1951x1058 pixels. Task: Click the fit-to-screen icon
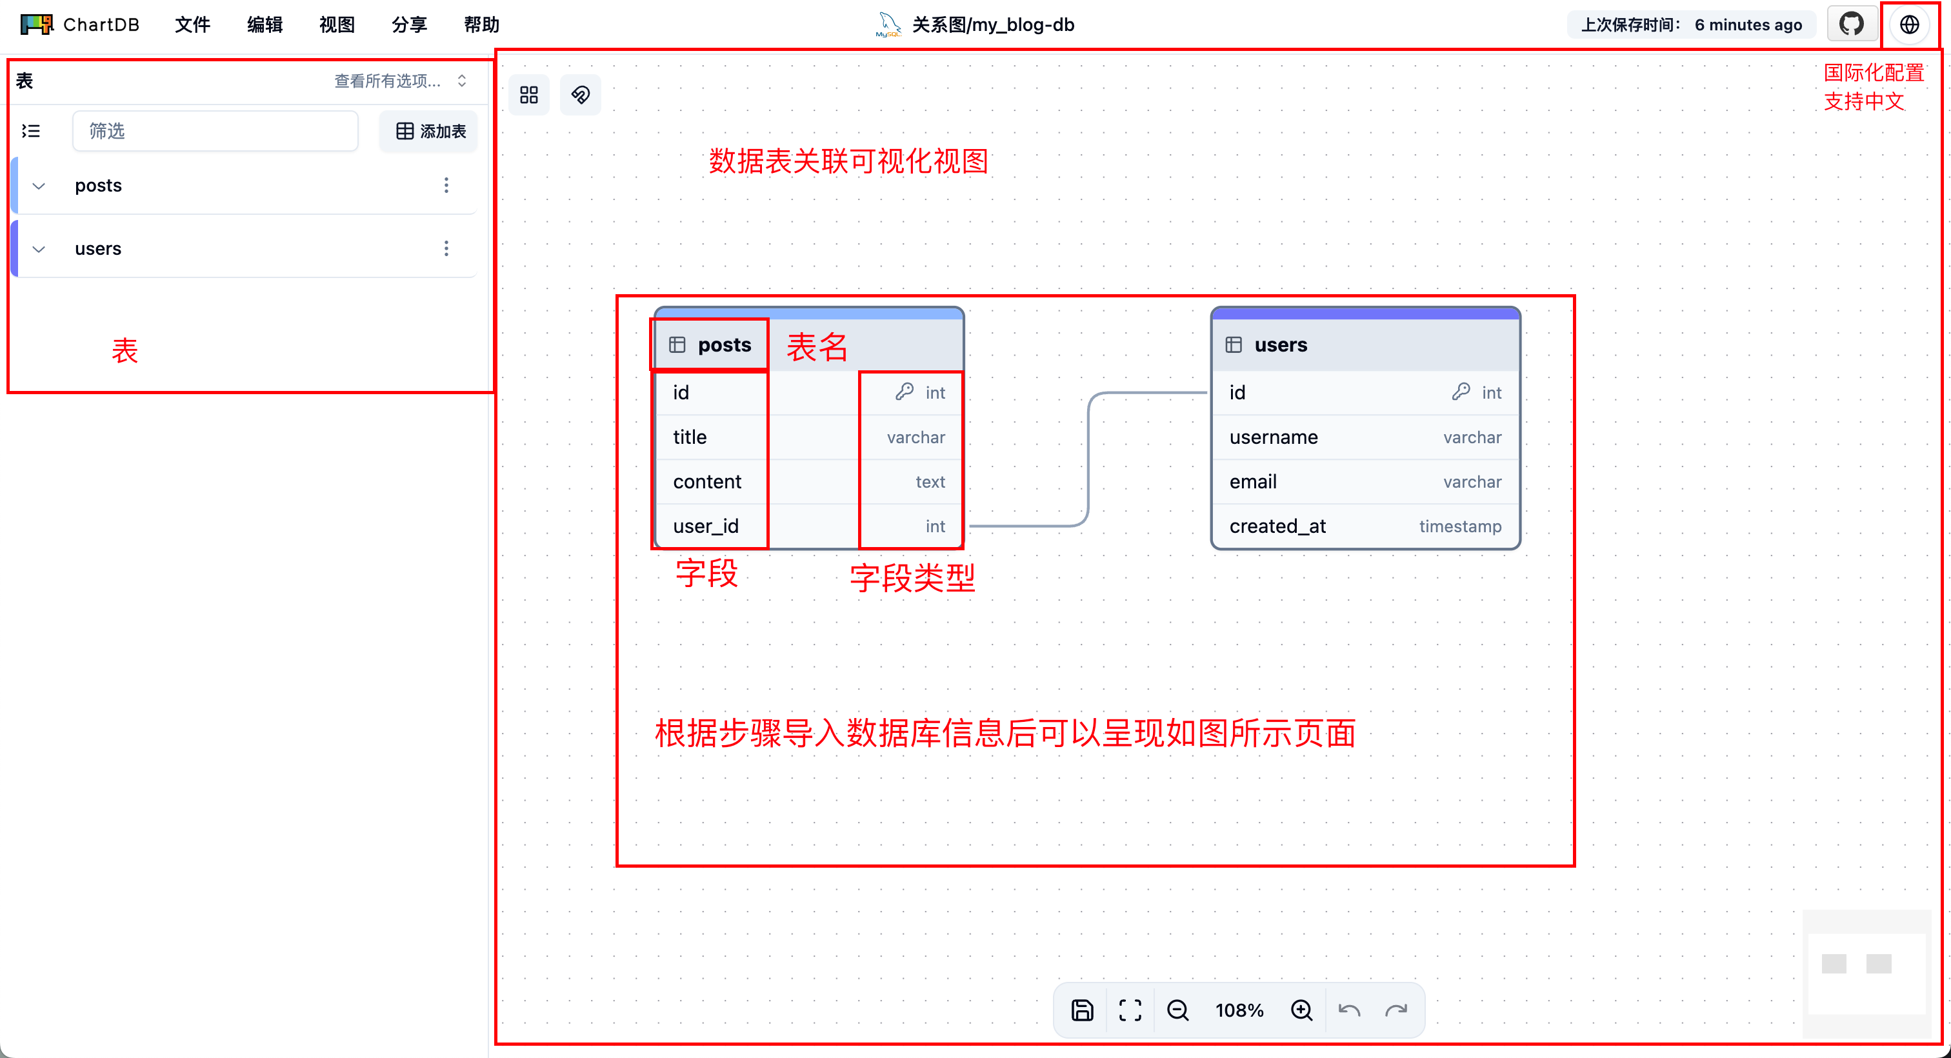pos(1130,1010)
